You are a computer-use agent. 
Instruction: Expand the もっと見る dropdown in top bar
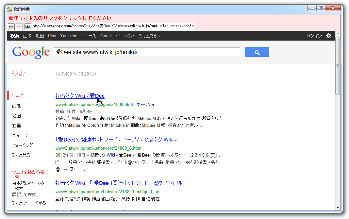click(x=150, y=36)
